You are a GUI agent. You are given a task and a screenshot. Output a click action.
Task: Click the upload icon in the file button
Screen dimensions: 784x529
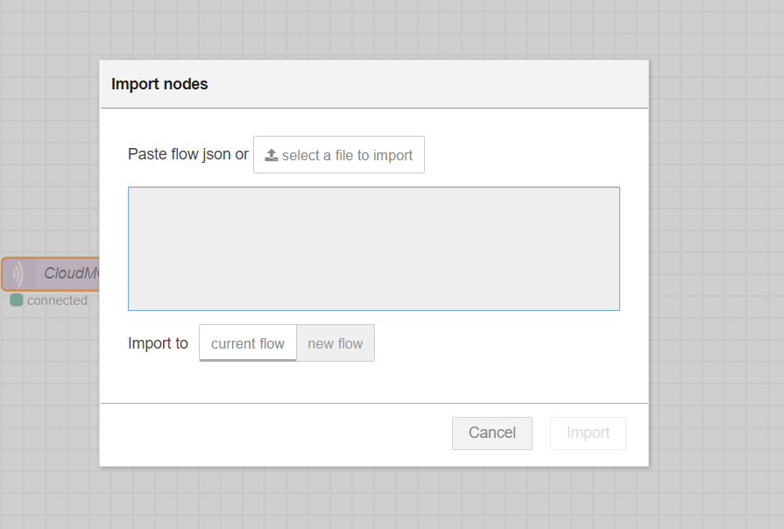(x=272, y=155)
